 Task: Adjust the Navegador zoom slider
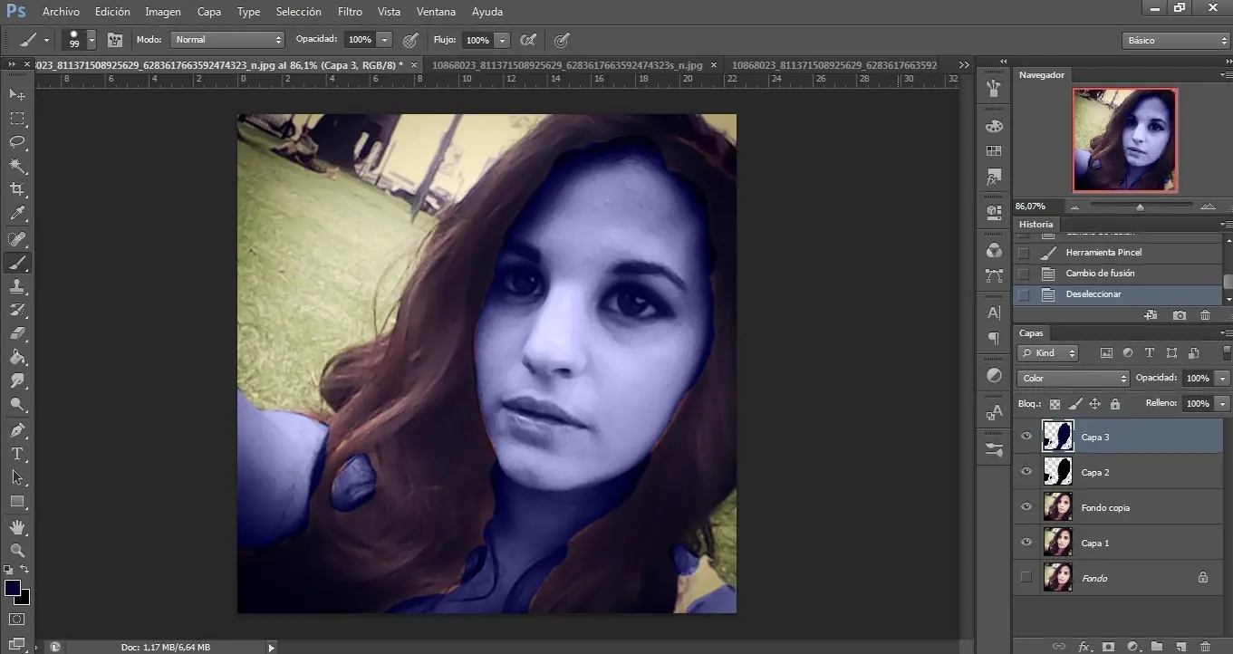[1140, 207]
